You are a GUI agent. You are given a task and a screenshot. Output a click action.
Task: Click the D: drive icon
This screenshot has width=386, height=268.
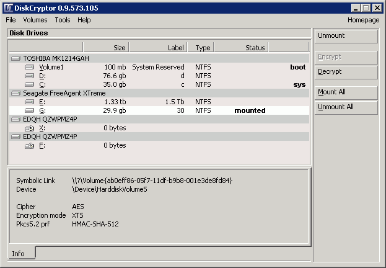(x=30, y=76)
